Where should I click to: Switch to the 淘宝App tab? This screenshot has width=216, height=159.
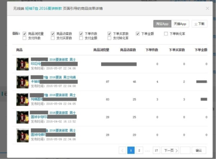(162, 24)
